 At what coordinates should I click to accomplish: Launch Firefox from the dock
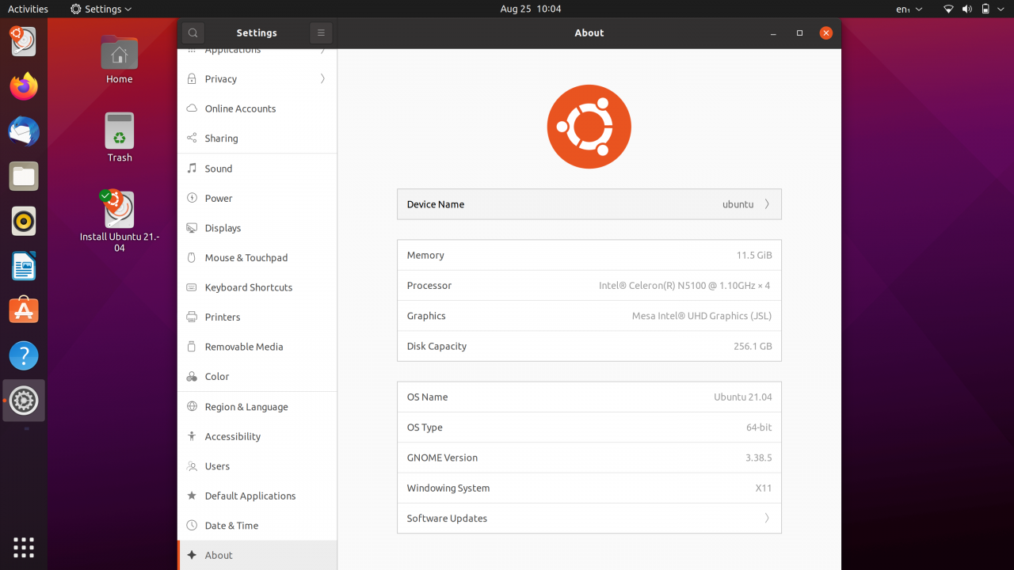click(x=24, y=86)
